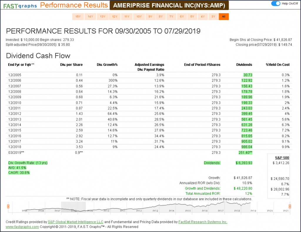Click the Annualized ROR 10.9% value
The height and width of the screenshot is (232, 301).
pos(247,183)
